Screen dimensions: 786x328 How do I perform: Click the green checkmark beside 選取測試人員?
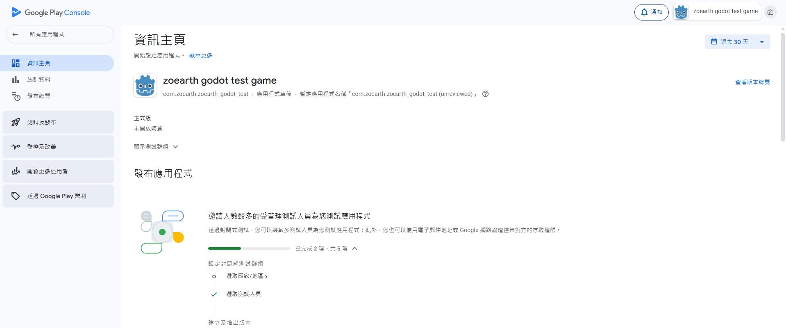click(x=214, y=294)
